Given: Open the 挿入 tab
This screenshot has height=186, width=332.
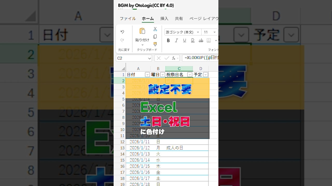Looking at the screenshot, I should pyautogui.click(x=164, y=19).
